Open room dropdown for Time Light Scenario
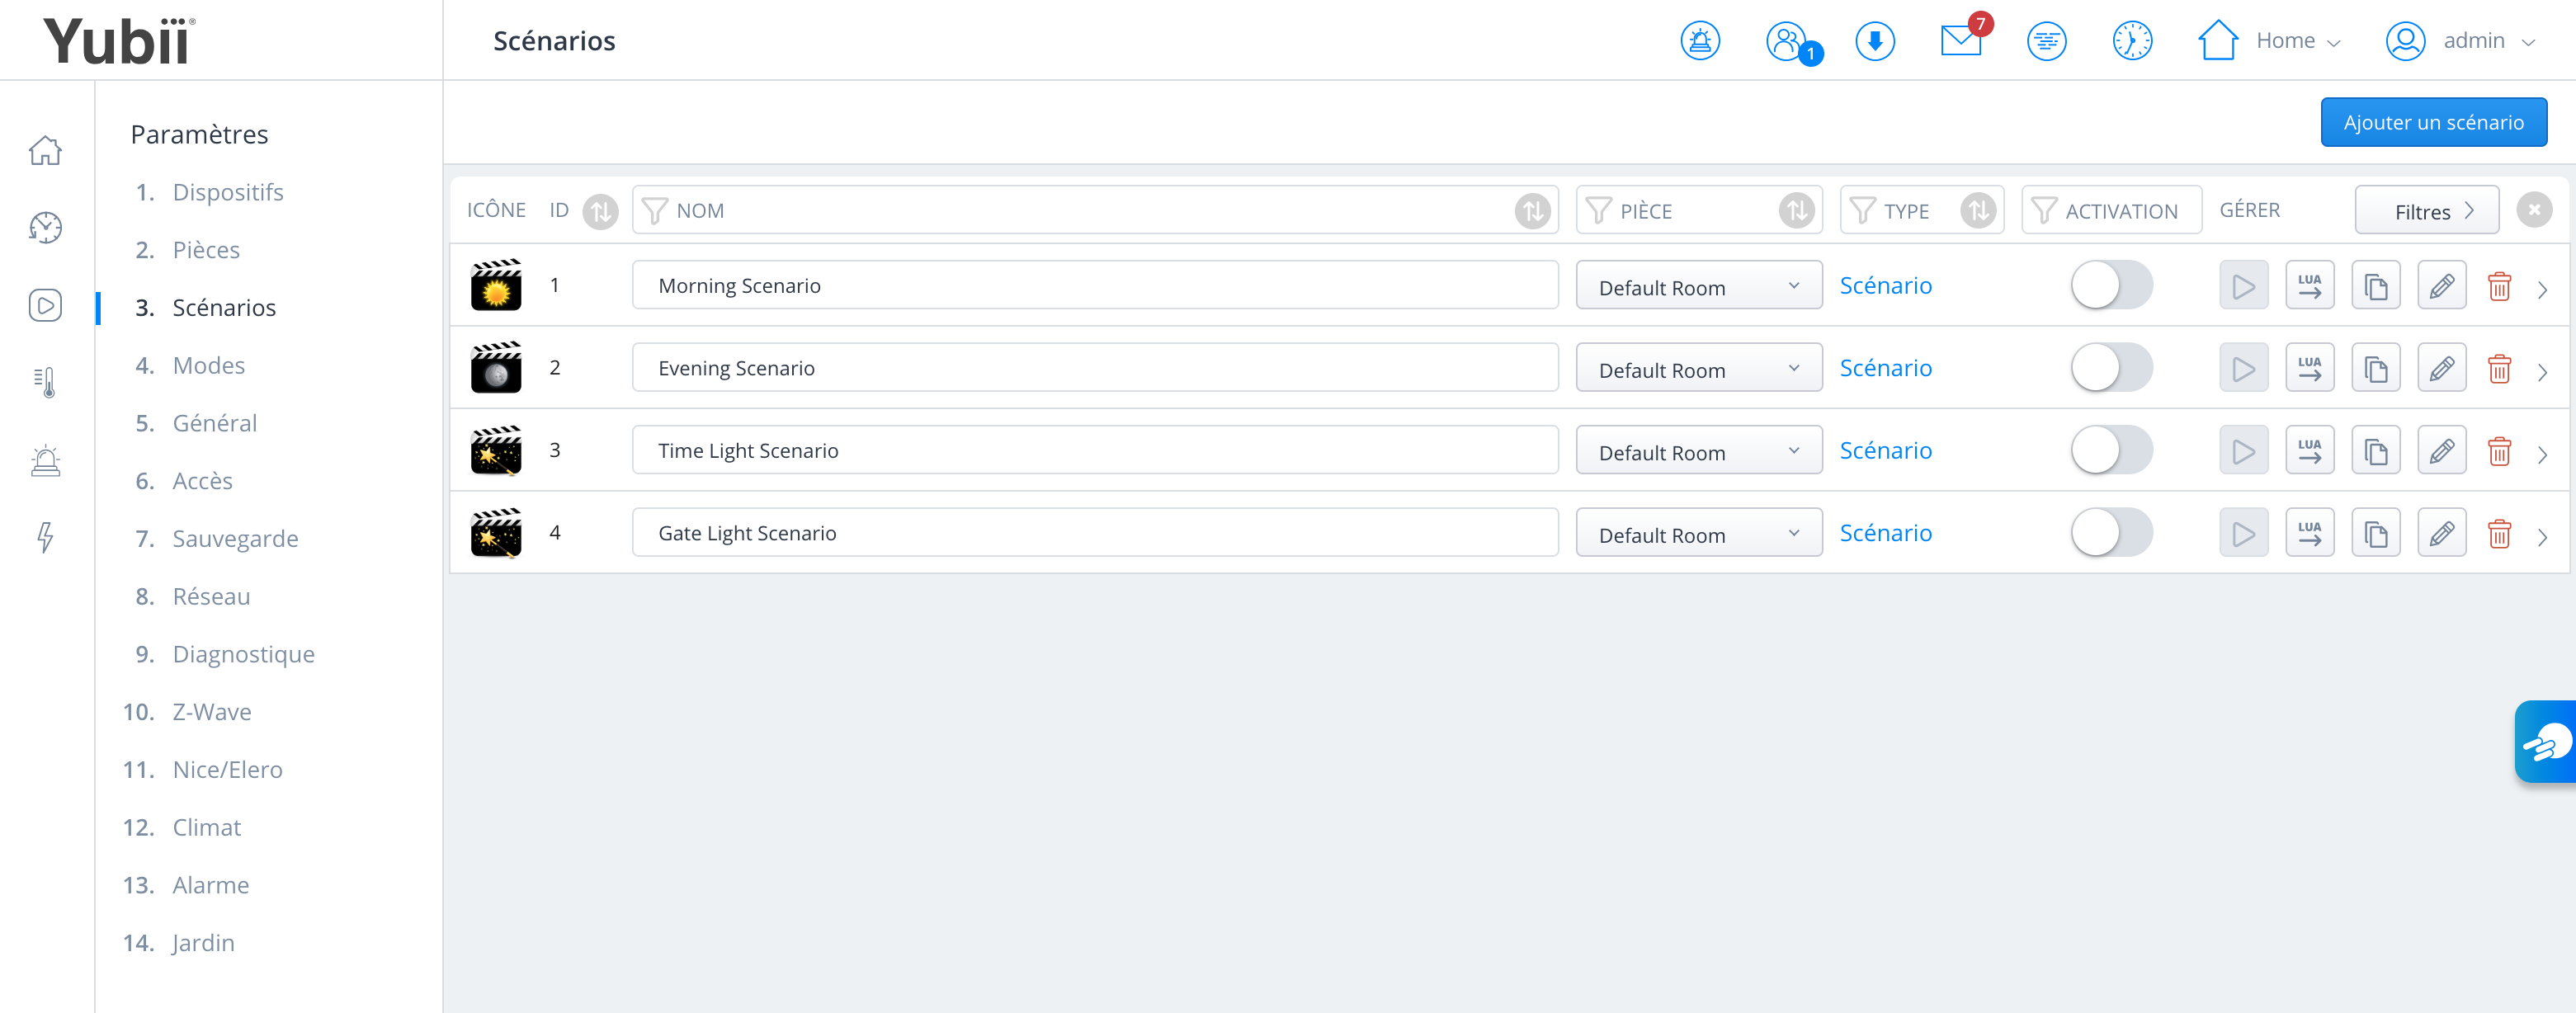 [1699, 451]
